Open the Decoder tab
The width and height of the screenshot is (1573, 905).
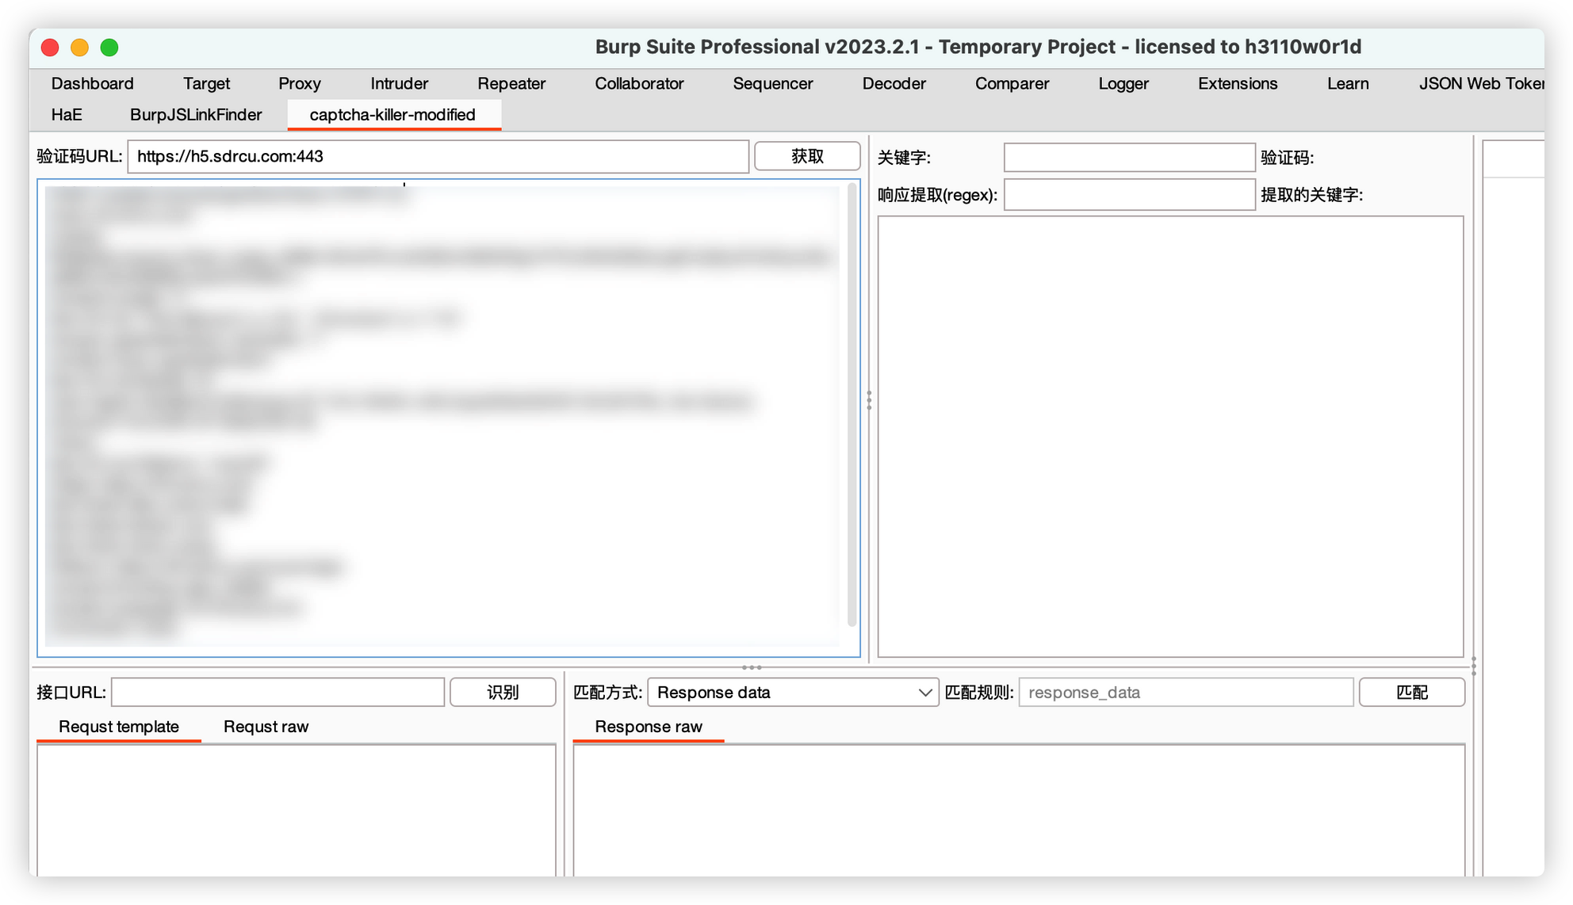click(894, 83)
